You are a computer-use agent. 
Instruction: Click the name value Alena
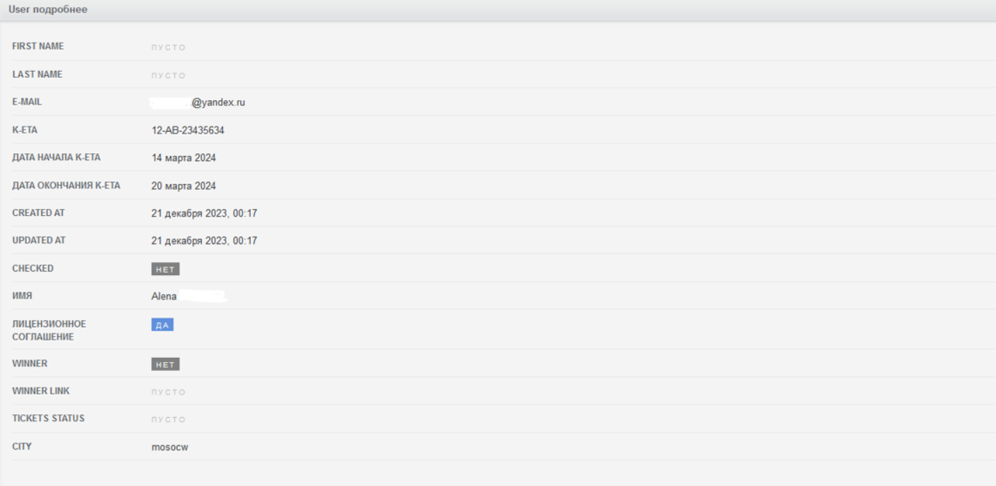tap(164, 297)
